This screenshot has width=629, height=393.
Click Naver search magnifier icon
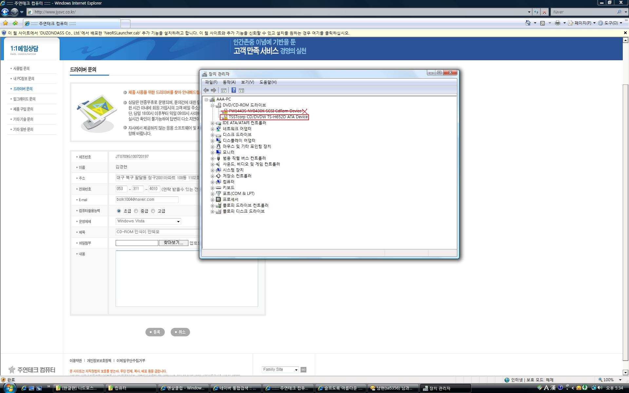point(619,12)
